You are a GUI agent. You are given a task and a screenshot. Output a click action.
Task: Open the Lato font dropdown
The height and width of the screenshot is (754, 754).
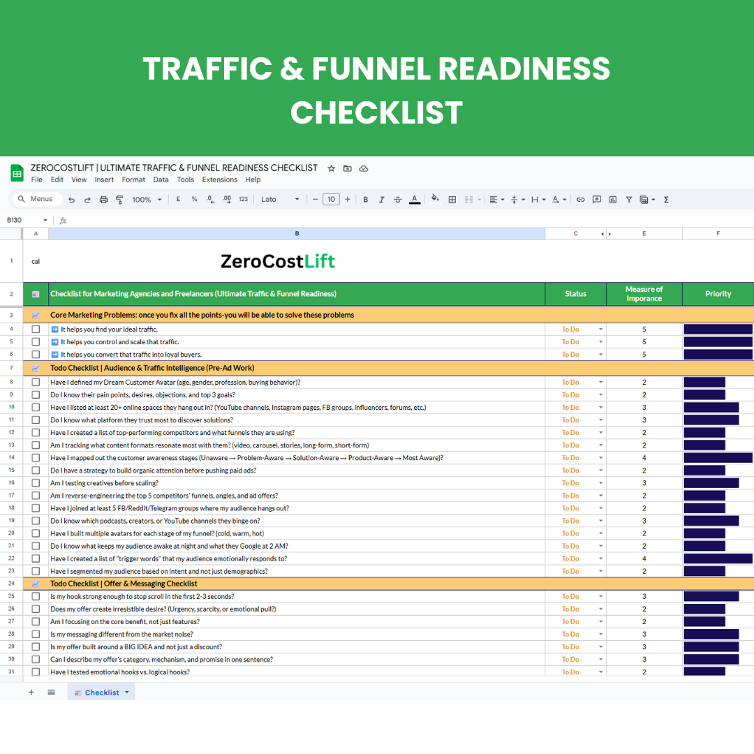coord(280,200)
